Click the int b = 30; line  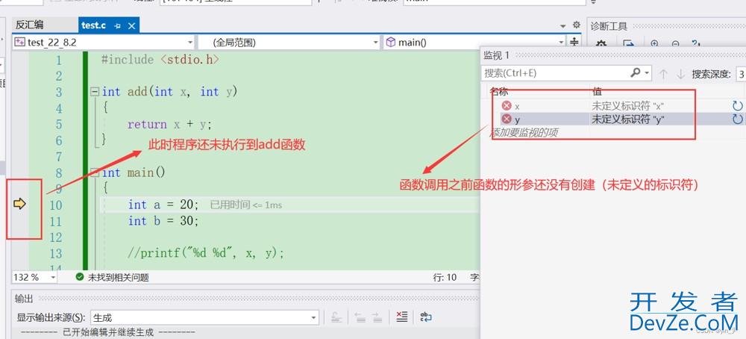pos(163,220)
